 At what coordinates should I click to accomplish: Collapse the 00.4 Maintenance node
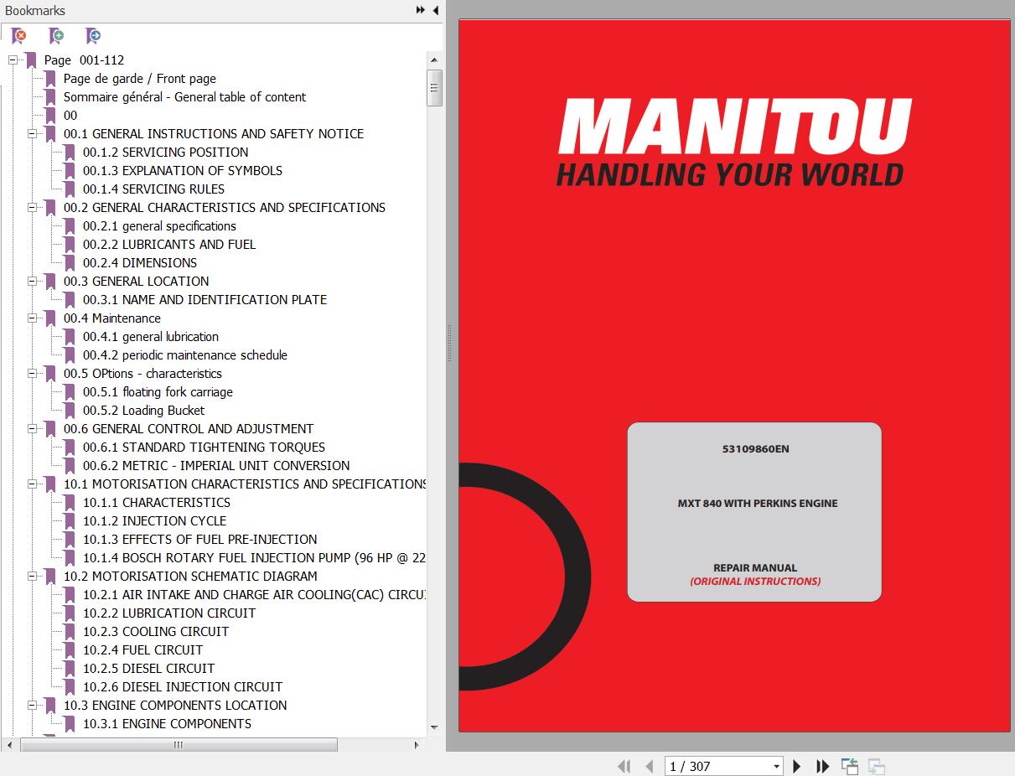(x=32, y=318)
